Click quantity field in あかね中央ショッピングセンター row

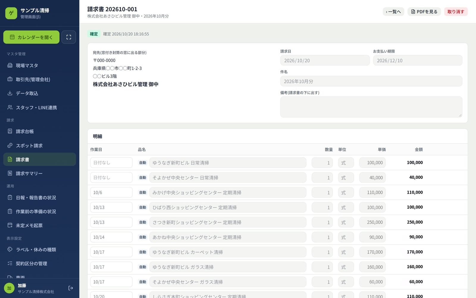coord(322,237)
